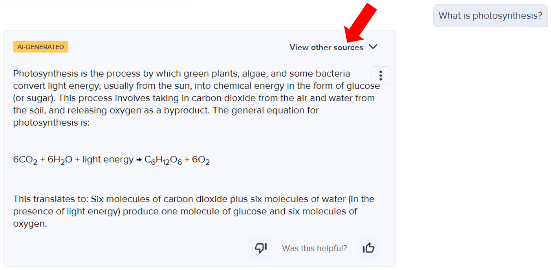Open the three-dot more options menu
551x270 pixels.
(381, 75)
